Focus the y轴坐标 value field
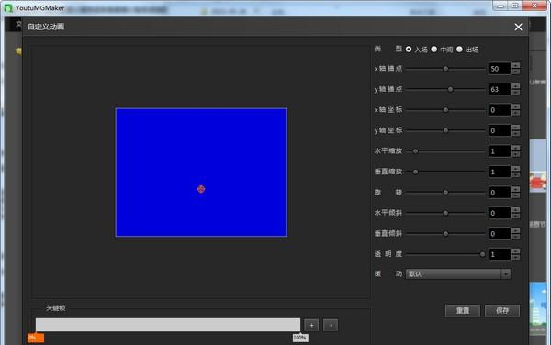Viewport: 551px width, 345px height. 500,130
